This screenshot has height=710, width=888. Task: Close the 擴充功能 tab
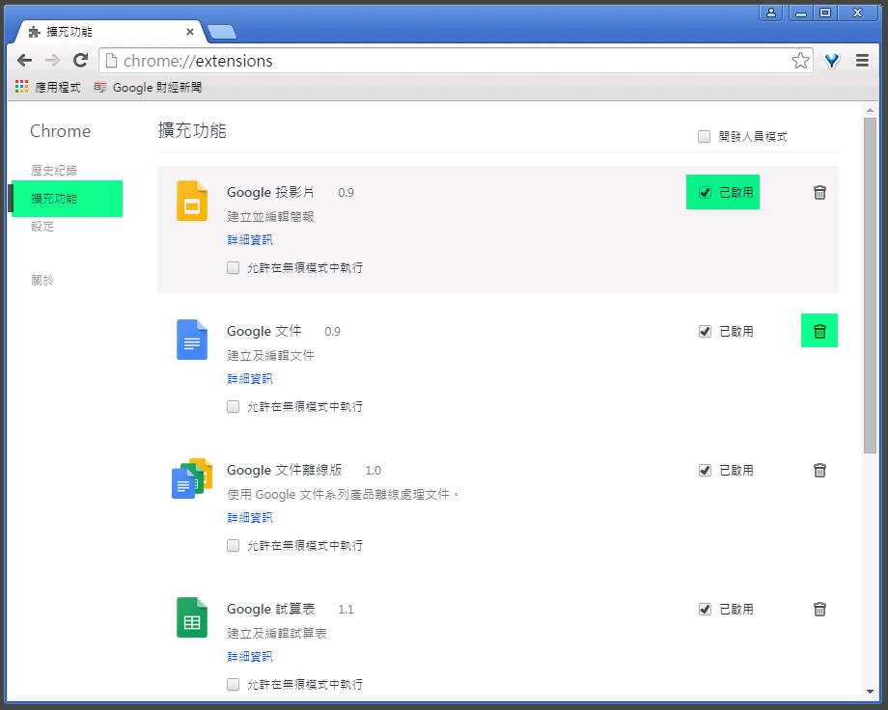(x=190, y=32)
